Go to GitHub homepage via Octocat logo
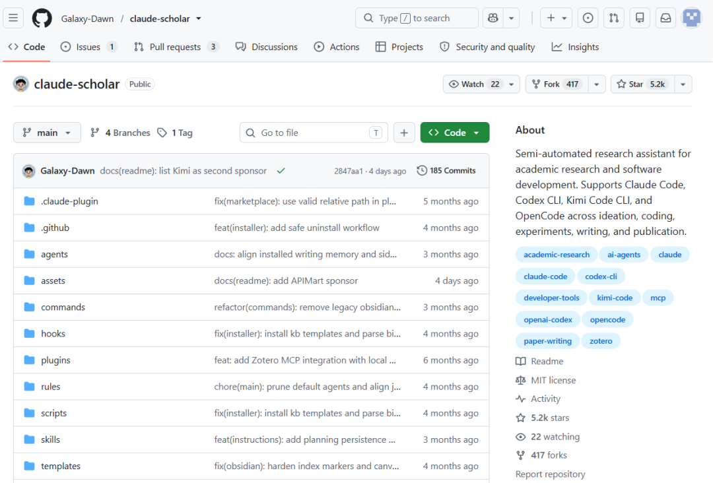Screen dimensions: 713x483 (42, 18)
